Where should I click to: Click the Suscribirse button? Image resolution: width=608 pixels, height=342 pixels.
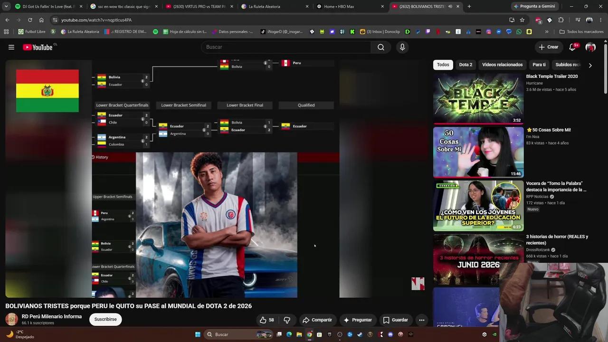105,319
